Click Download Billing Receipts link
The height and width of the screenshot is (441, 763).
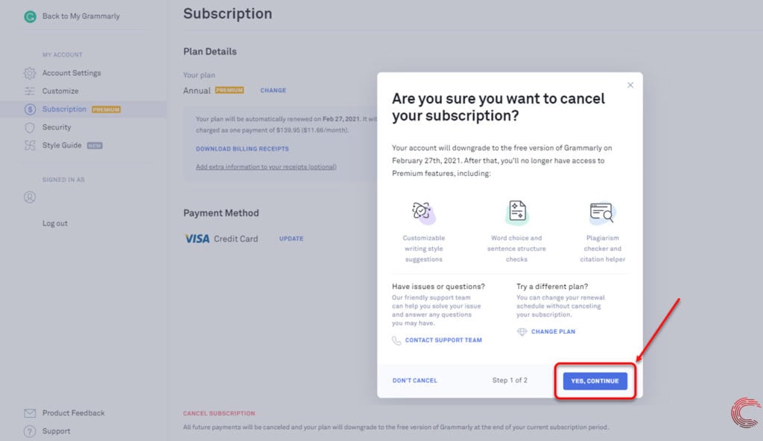[242, 149]
